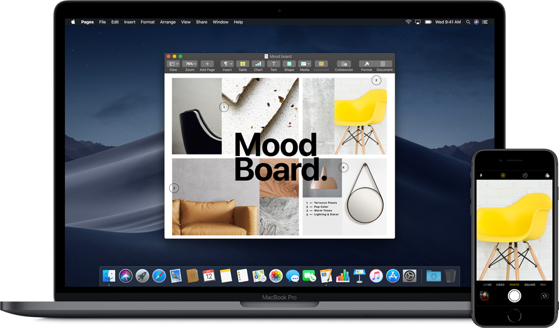Open the View dropdown in the toolbar
The height and width of the screenshot is (328, 559).
click(x=173, y=64)
